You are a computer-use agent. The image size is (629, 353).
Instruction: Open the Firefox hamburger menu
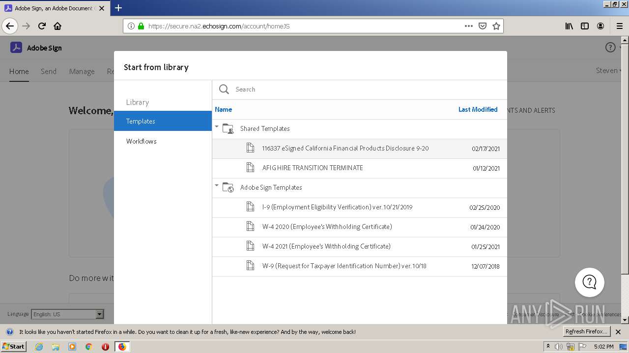[619, 26]
